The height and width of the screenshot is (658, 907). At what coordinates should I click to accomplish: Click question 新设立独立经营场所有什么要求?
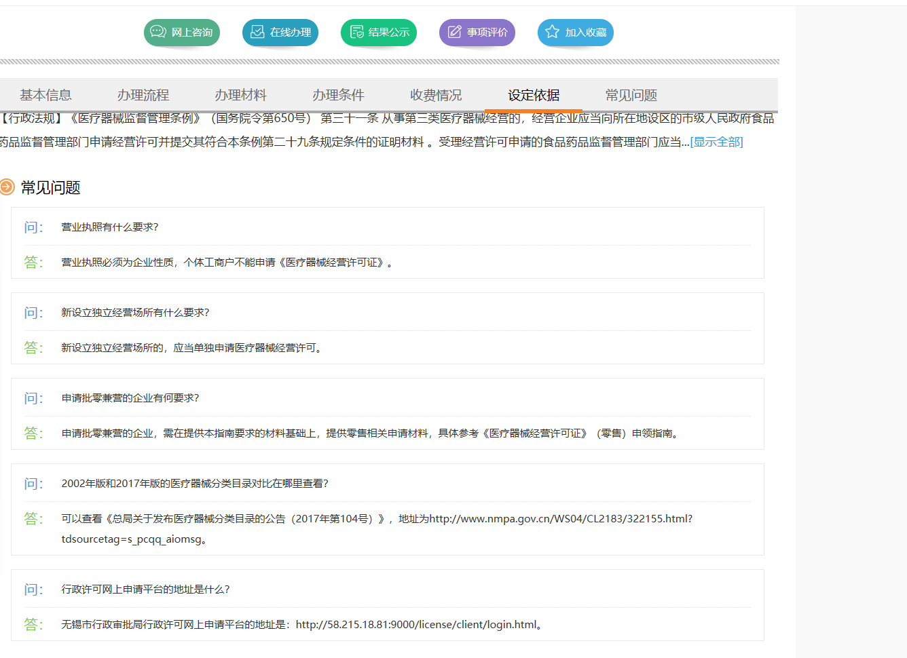[135, 313]
